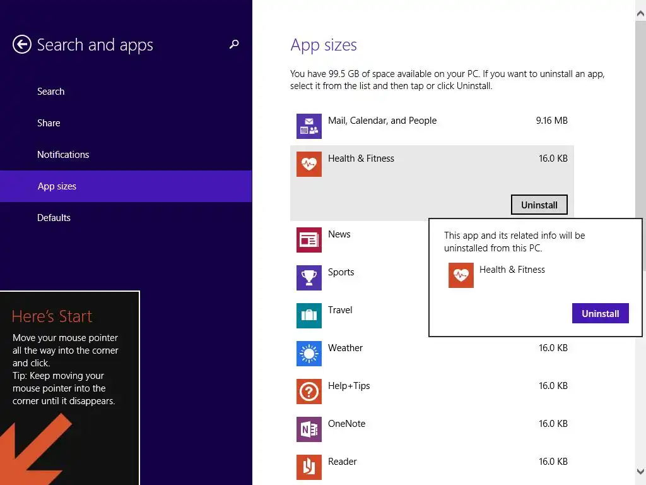The image size is (646, 485).
Task: Open the search magnifier icon in sidebar
Action: coord(234,44)
